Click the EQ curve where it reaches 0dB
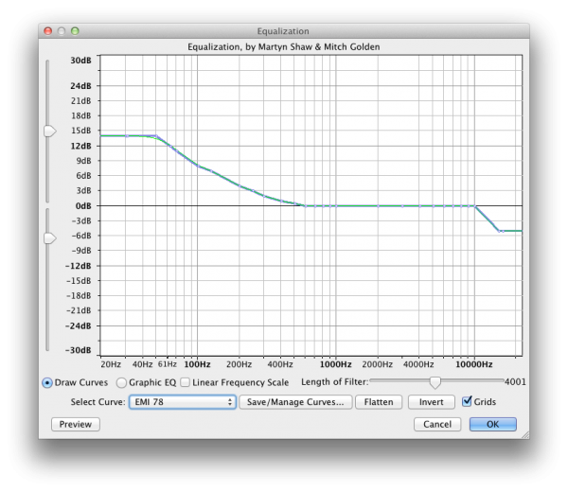568x492 pixels. (x=303, y=205)
